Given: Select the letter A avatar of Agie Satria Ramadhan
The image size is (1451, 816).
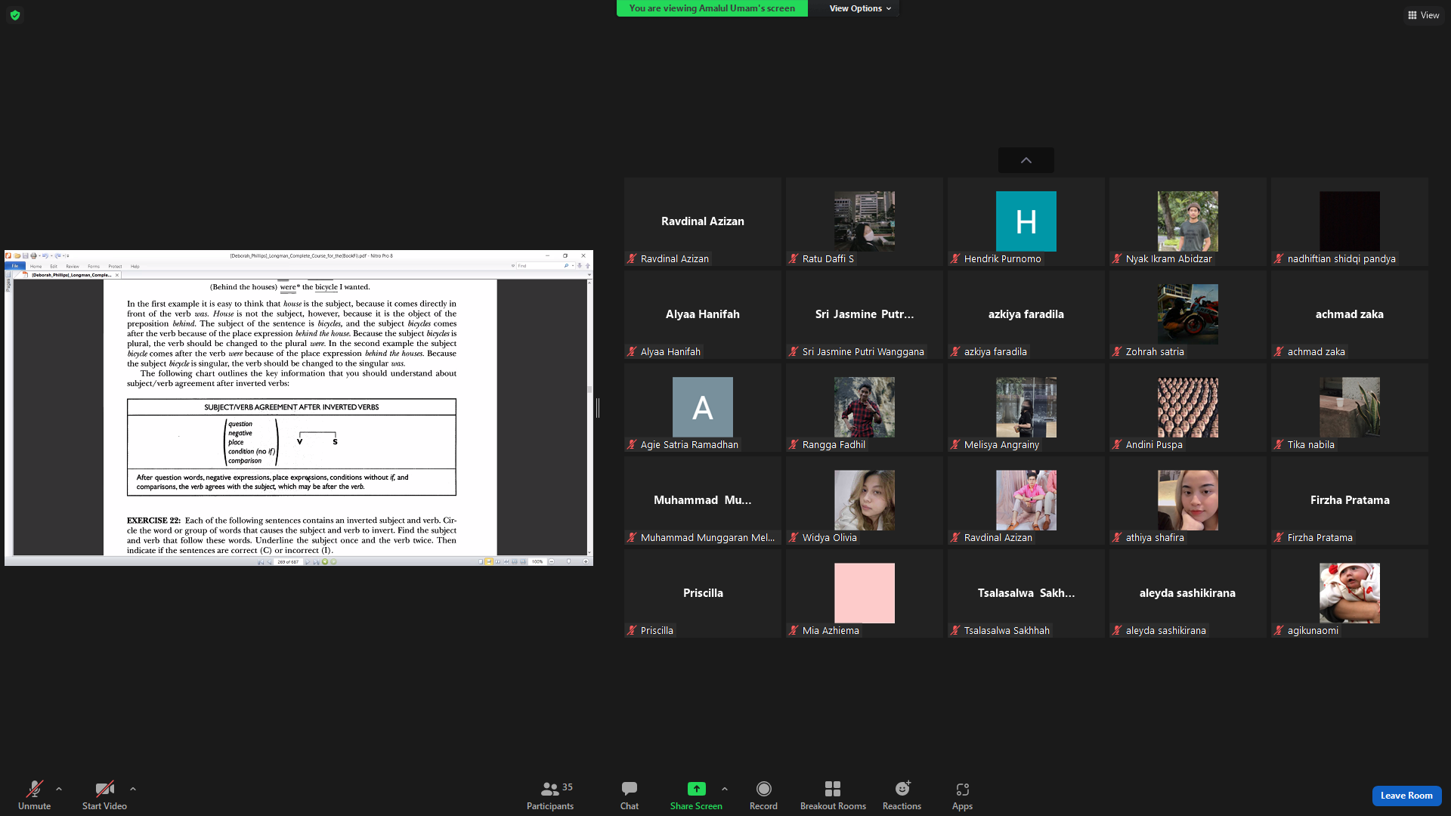Looking at the screenshot, I should (703, 407).
